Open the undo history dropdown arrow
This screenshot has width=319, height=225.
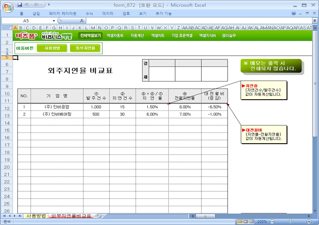pos(30,5)
